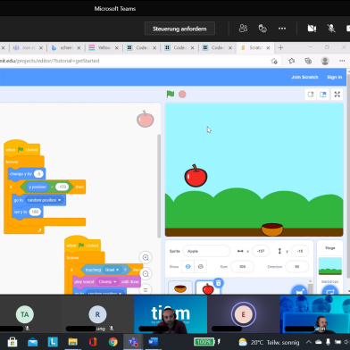
Task: Zoom out the code workspace
Action: (x=146, y=274)
